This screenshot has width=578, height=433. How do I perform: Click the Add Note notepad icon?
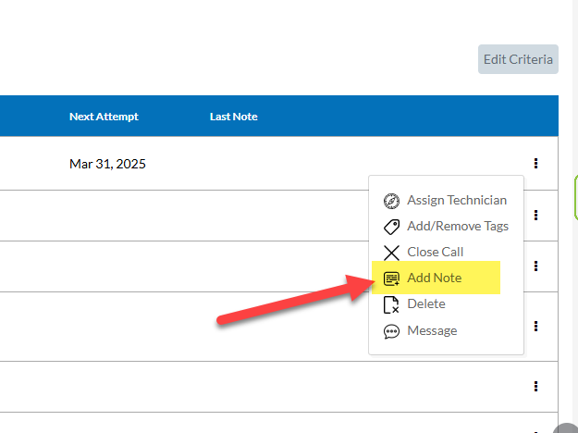[391, 278]
